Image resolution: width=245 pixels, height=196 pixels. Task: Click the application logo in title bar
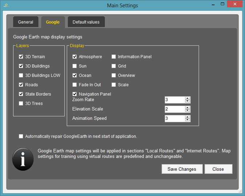click(6, 5)
